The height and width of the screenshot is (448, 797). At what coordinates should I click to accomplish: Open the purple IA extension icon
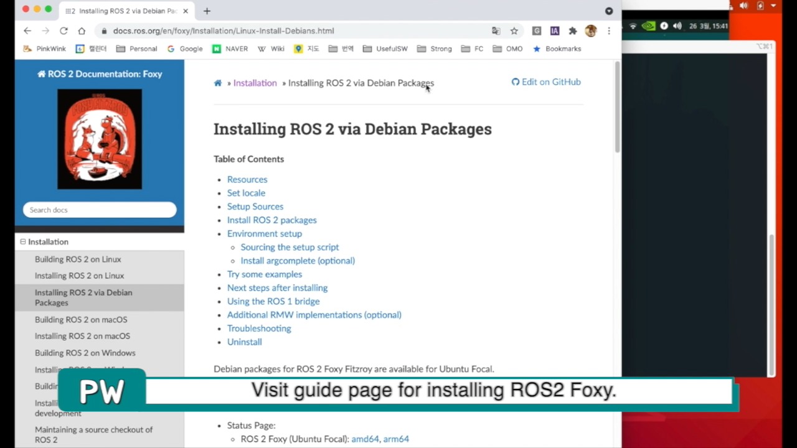pyautogui.click(x=555, y=30)
